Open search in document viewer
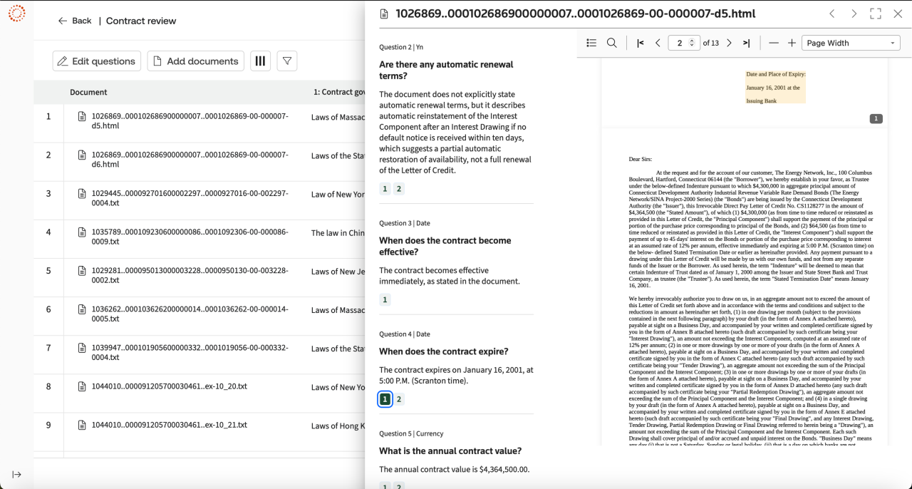Viewport: 912px width, 489px height. [611, 43]
